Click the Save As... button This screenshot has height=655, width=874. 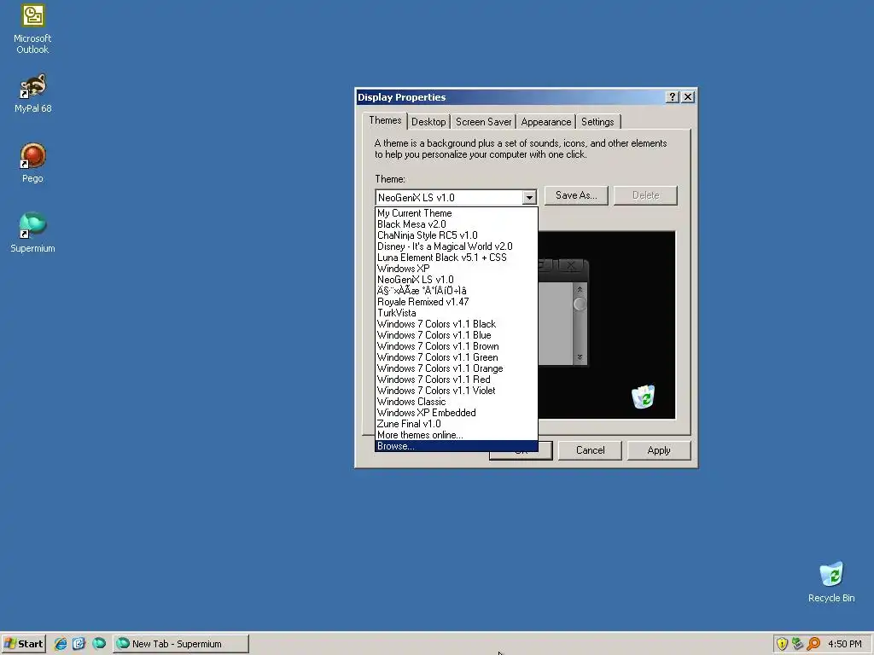[x=576, y=195]
